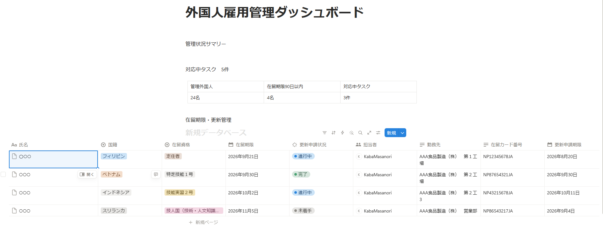Viewport: 603px width, 230px height.
Task: Open the 在留期限 column header menu
Action: (x=257, y=145)
